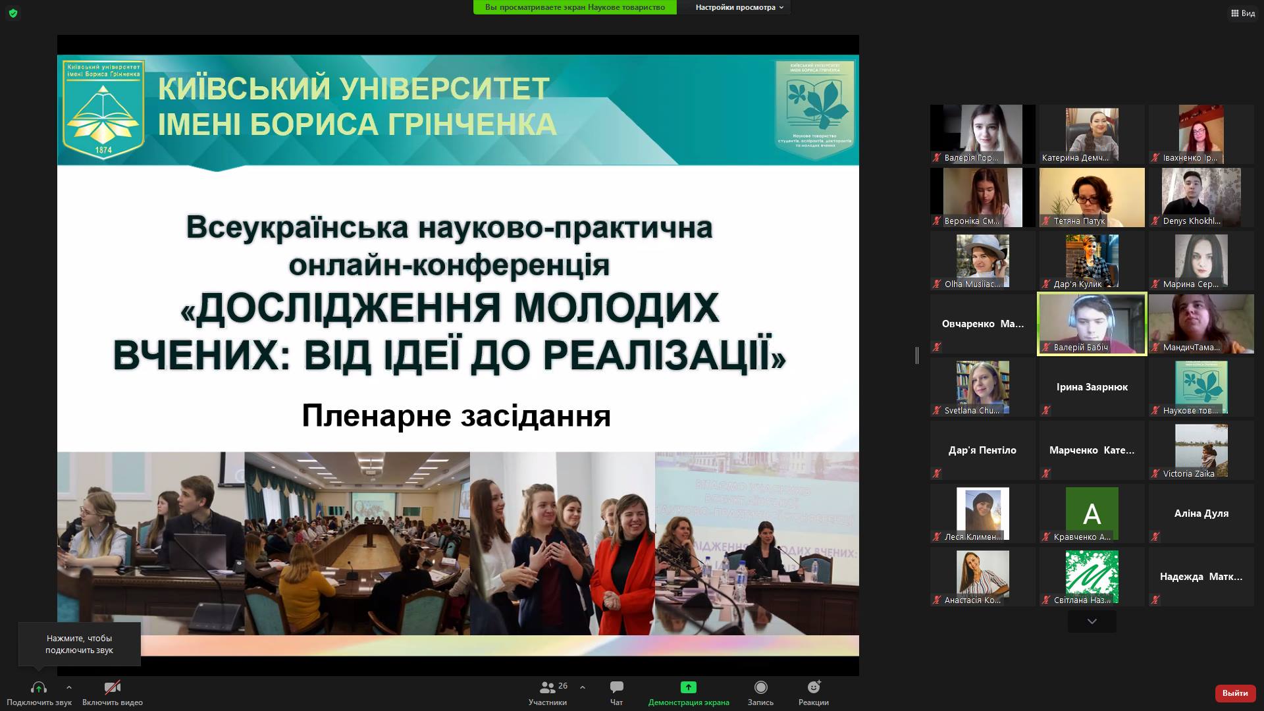This screenshot has height=711, width=1264.
Task: Select Ірина Заярнюк participant tile
Action: (x=1092, y=387)
